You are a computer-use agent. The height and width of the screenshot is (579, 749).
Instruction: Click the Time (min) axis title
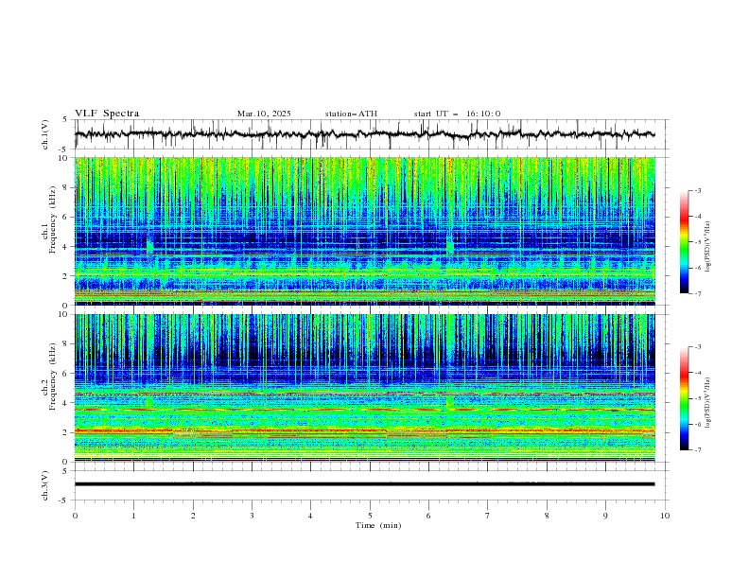click(x=378, y=525)
